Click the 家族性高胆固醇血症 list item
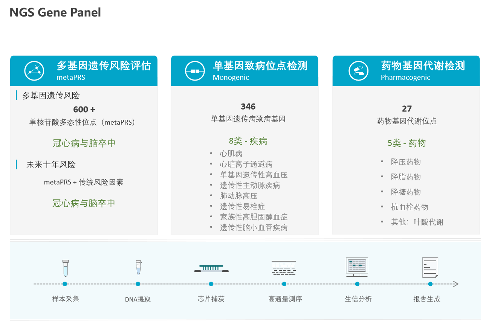 (254, 217)
